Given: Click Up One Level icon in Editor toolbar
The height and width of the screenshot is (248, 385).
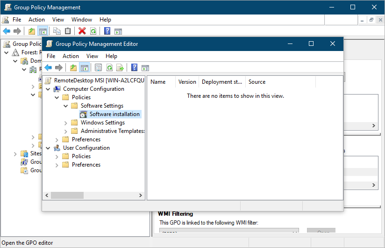Looking at the screenshot, I should [73, 67].
